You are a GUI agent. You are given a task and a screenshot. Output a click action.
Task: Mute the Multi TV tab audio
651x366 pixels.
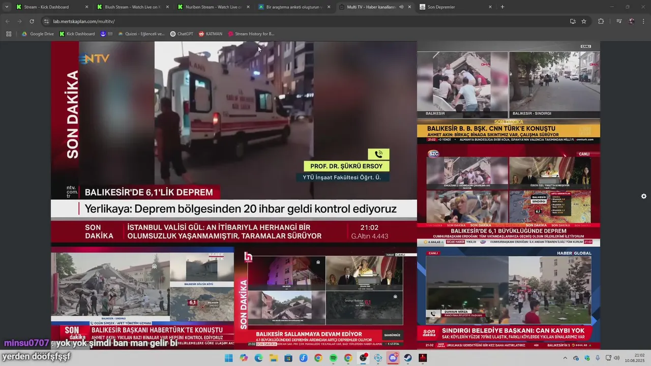(x=401, y=7)
